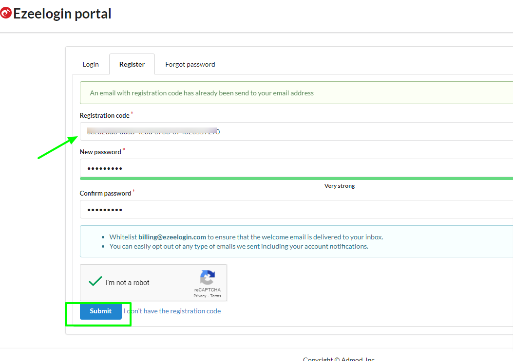Click the Ezeelogin logo icon

point(5,13)
